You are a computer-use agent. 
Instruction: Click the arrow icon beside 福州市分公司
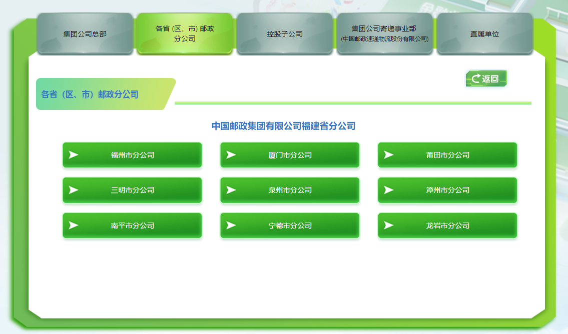pos(74,155)
